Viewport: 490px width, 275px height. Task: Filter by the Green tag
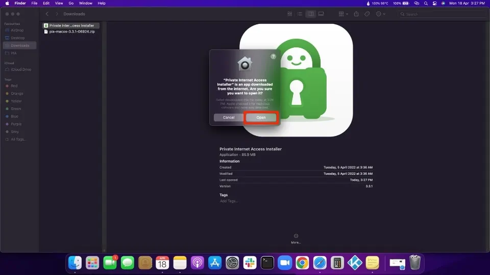19,109
